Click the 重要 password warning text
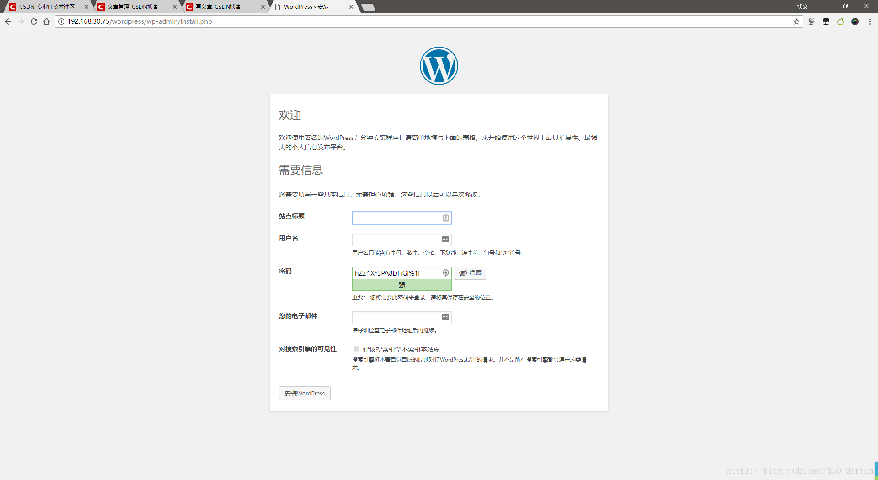This screenshot has width=878, height=480. point(423,297)
